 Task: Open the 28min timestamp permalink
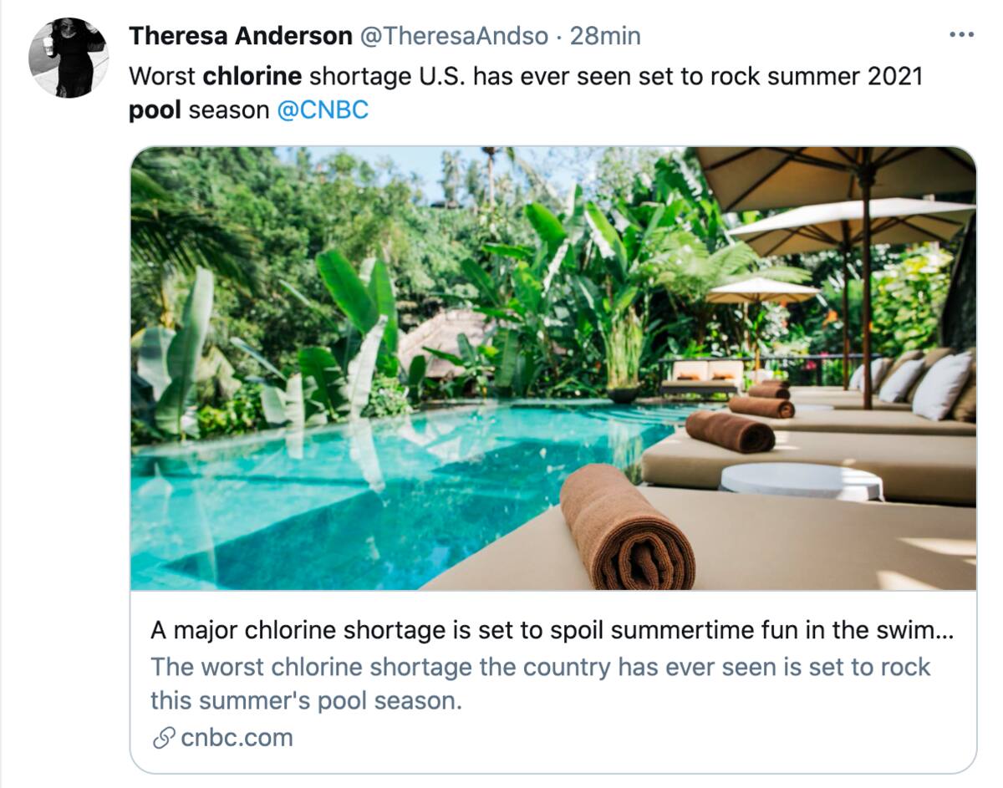[x=605, y=36]
